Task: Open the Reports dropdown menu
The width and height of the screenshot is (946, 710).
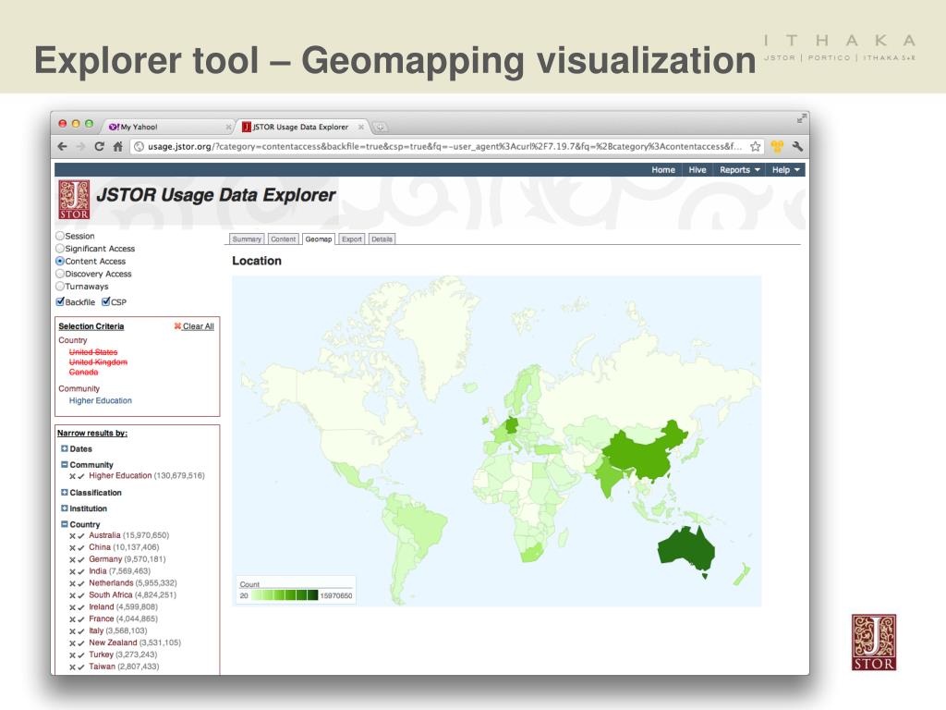Action: 739,170
